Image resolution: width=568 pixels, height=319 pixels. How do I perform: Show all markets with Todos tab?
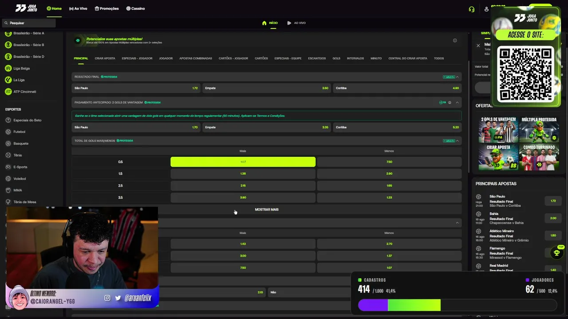click(x=439, y=58)
